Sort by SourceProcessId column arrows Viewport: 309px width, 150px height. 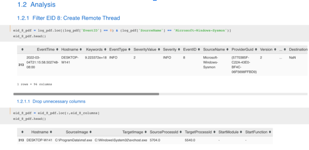pos(181,132)
